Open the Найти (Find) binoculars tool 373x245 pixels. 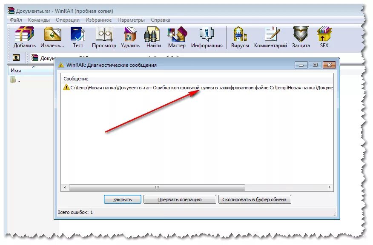153,37
